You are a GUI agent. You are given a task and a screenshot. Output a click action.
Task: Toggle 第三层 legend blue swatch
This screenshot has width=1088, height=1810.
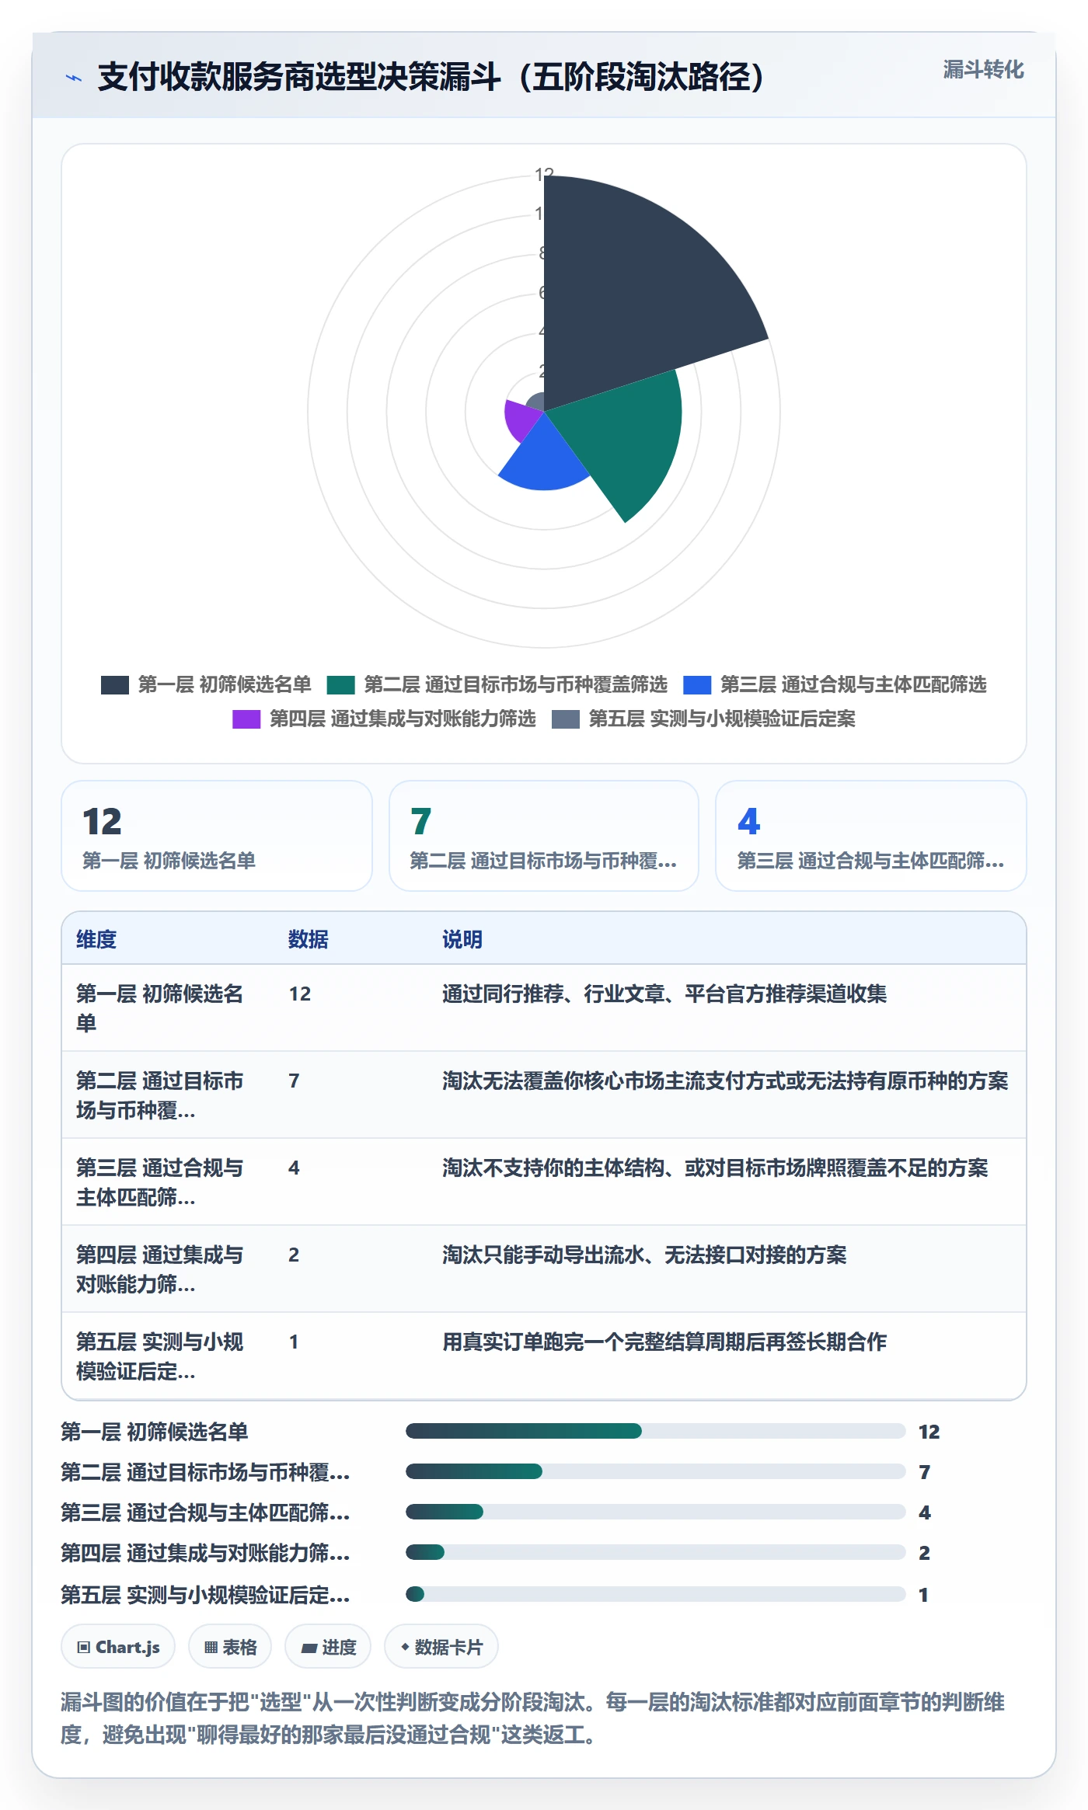tap(697, 685)
